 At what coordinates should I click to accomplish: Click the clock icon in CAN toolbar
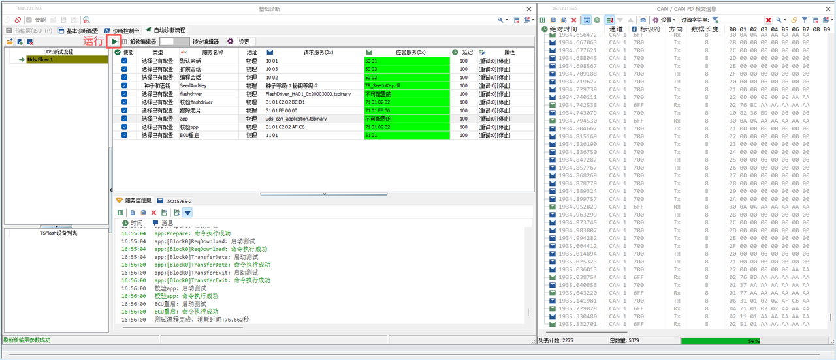[597, 20]
